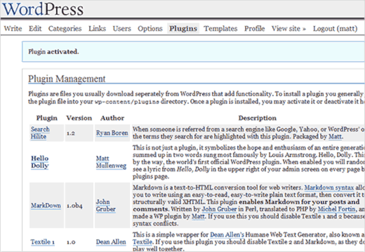This screenshot has height=252, width=365.
Task: Open Michel Fortin link
Action: point(337,209)
